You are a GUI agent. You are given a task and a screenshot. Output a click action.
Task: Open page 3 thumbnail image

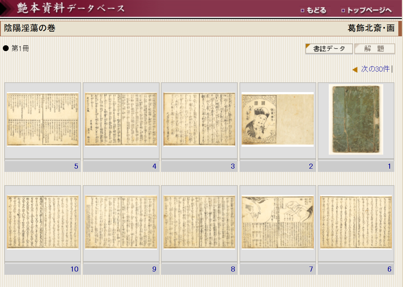[x=199, y=119]
